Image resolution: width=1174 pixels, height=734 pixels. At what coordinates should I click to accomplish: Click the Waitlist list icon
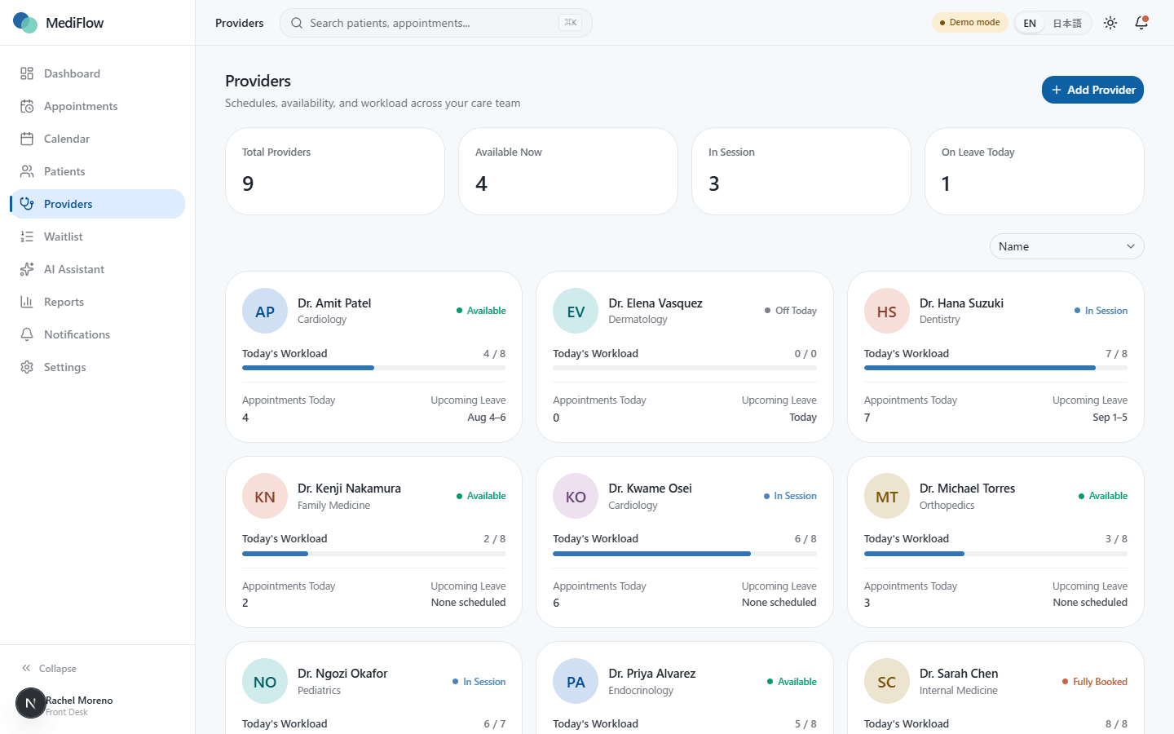point(27,237)
